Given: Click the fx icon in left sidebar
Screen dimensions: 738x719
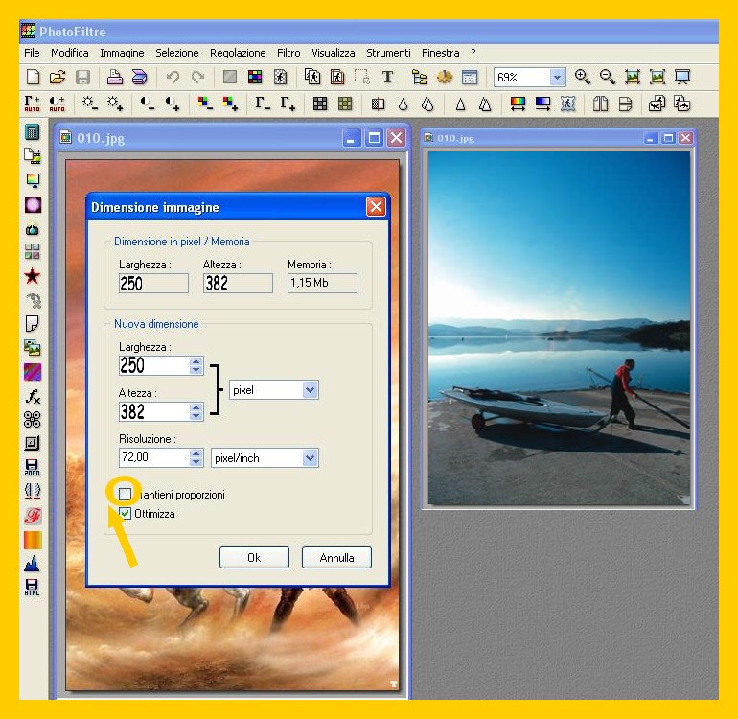Looking at the screenshot, I should [33, 395].
